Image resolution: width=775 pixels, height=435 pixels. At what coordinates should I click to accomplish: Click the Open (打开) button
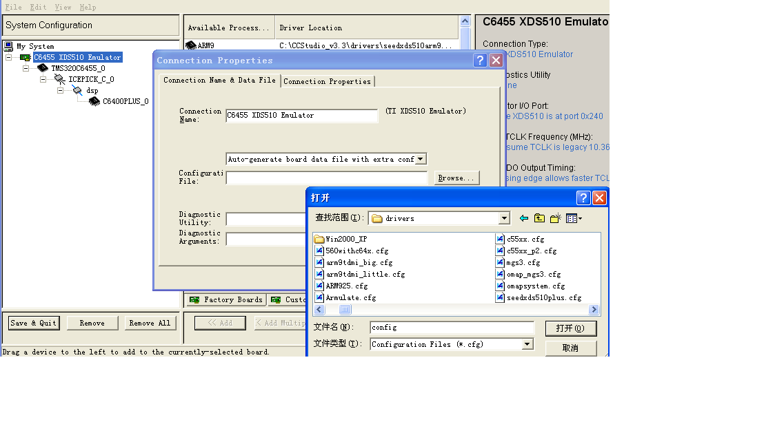pyautogui.click(x=571, y=328)
